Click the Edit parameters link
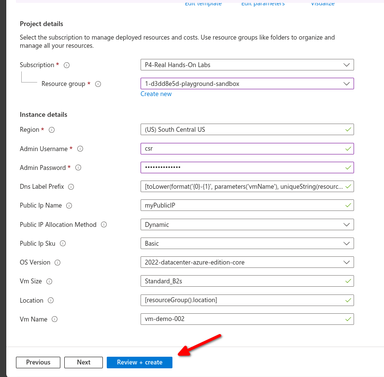 263,4
